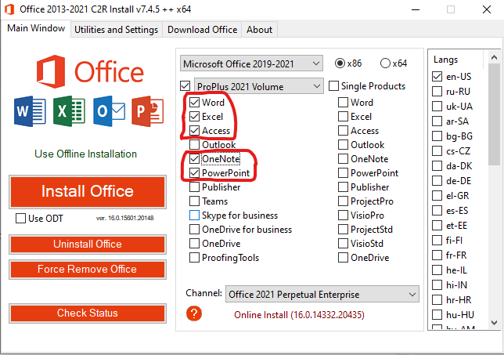This screenshot has width=504, height=355.
Task: Click the Outlook app icon under Office logo
Action: click(x=109, y=111)
